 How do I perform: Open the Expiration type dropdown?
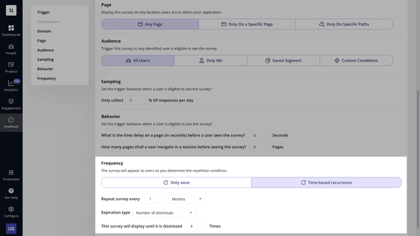click(164, 213)
